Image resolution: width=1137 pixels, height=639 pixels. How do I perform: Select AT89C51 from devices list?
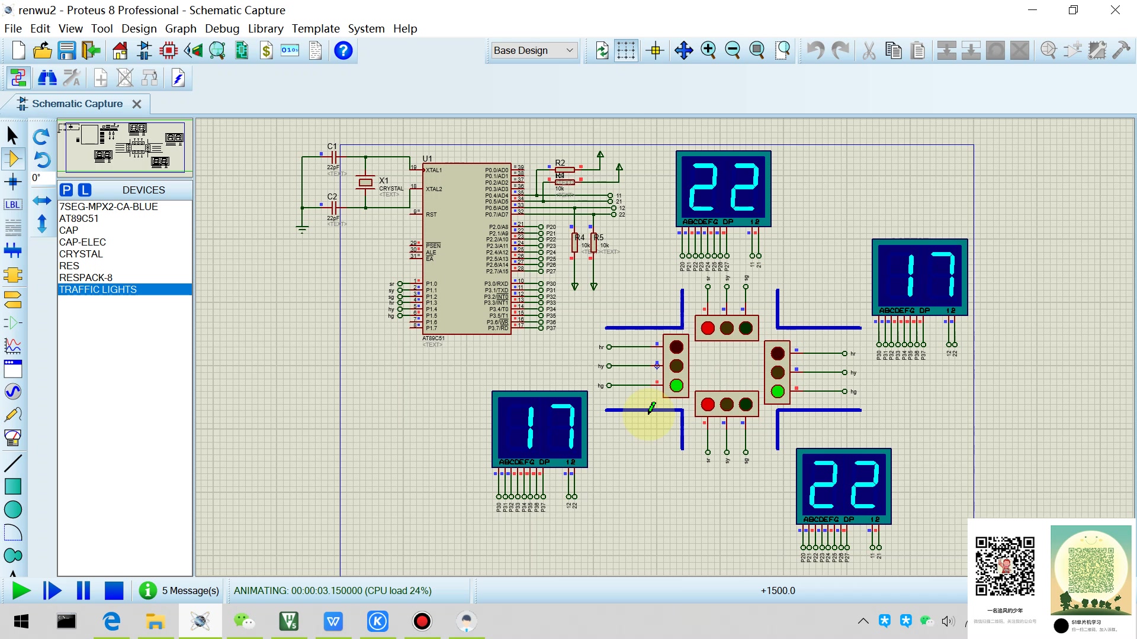79,218
